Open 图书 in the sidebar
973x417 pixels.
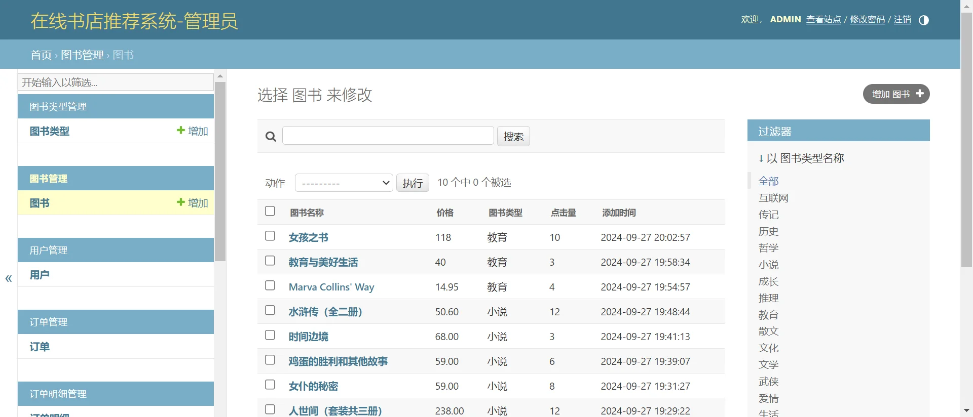pyautogui.click(x=40, y=203)
